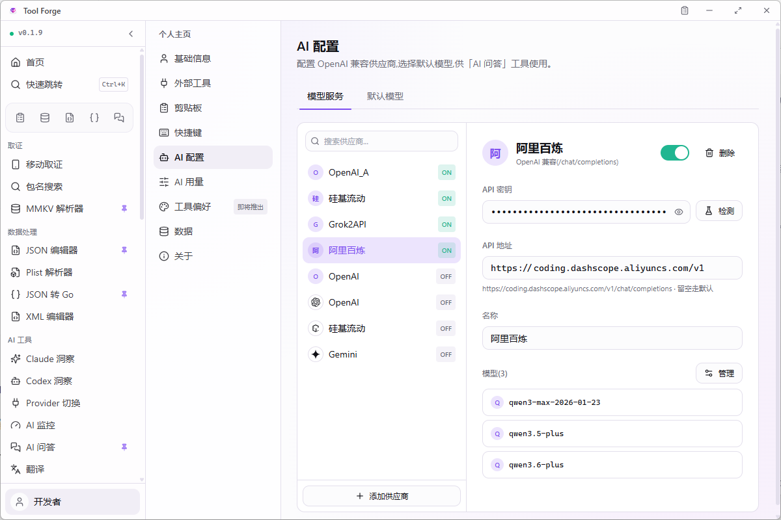Go to 基础信息 settings
Image resolution: width=781 pixels, height=520 pixels.
[x=213, y=58]
